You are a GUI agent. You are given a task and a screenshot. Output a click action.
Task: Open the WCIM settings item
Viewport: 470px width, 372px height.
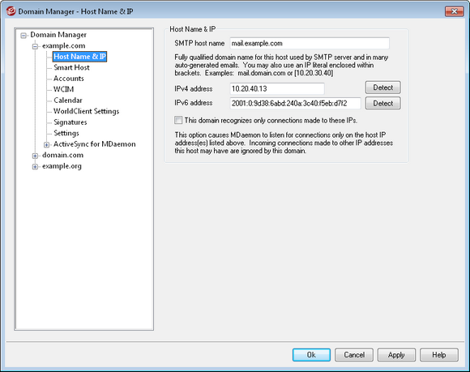63,89
